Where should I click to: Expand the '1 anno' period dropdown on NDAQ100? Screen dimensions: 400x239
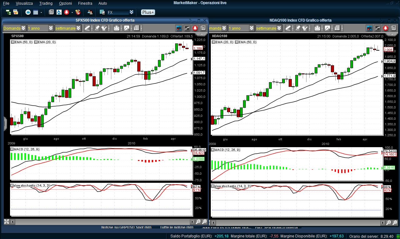point(252,28)
